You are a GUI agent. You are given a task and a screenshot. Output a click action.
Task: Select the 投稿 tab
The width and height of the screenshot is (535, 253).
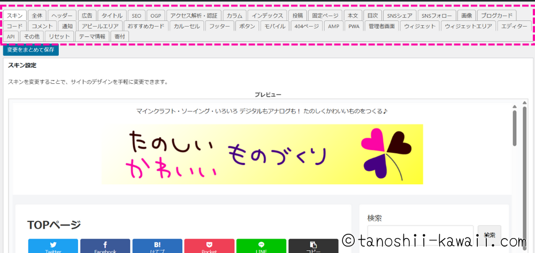click(297, 15)
